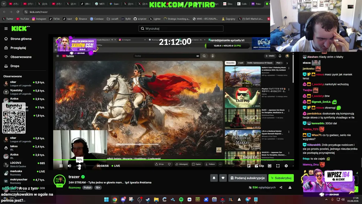Open the Binance bookmark

(81, 19)
